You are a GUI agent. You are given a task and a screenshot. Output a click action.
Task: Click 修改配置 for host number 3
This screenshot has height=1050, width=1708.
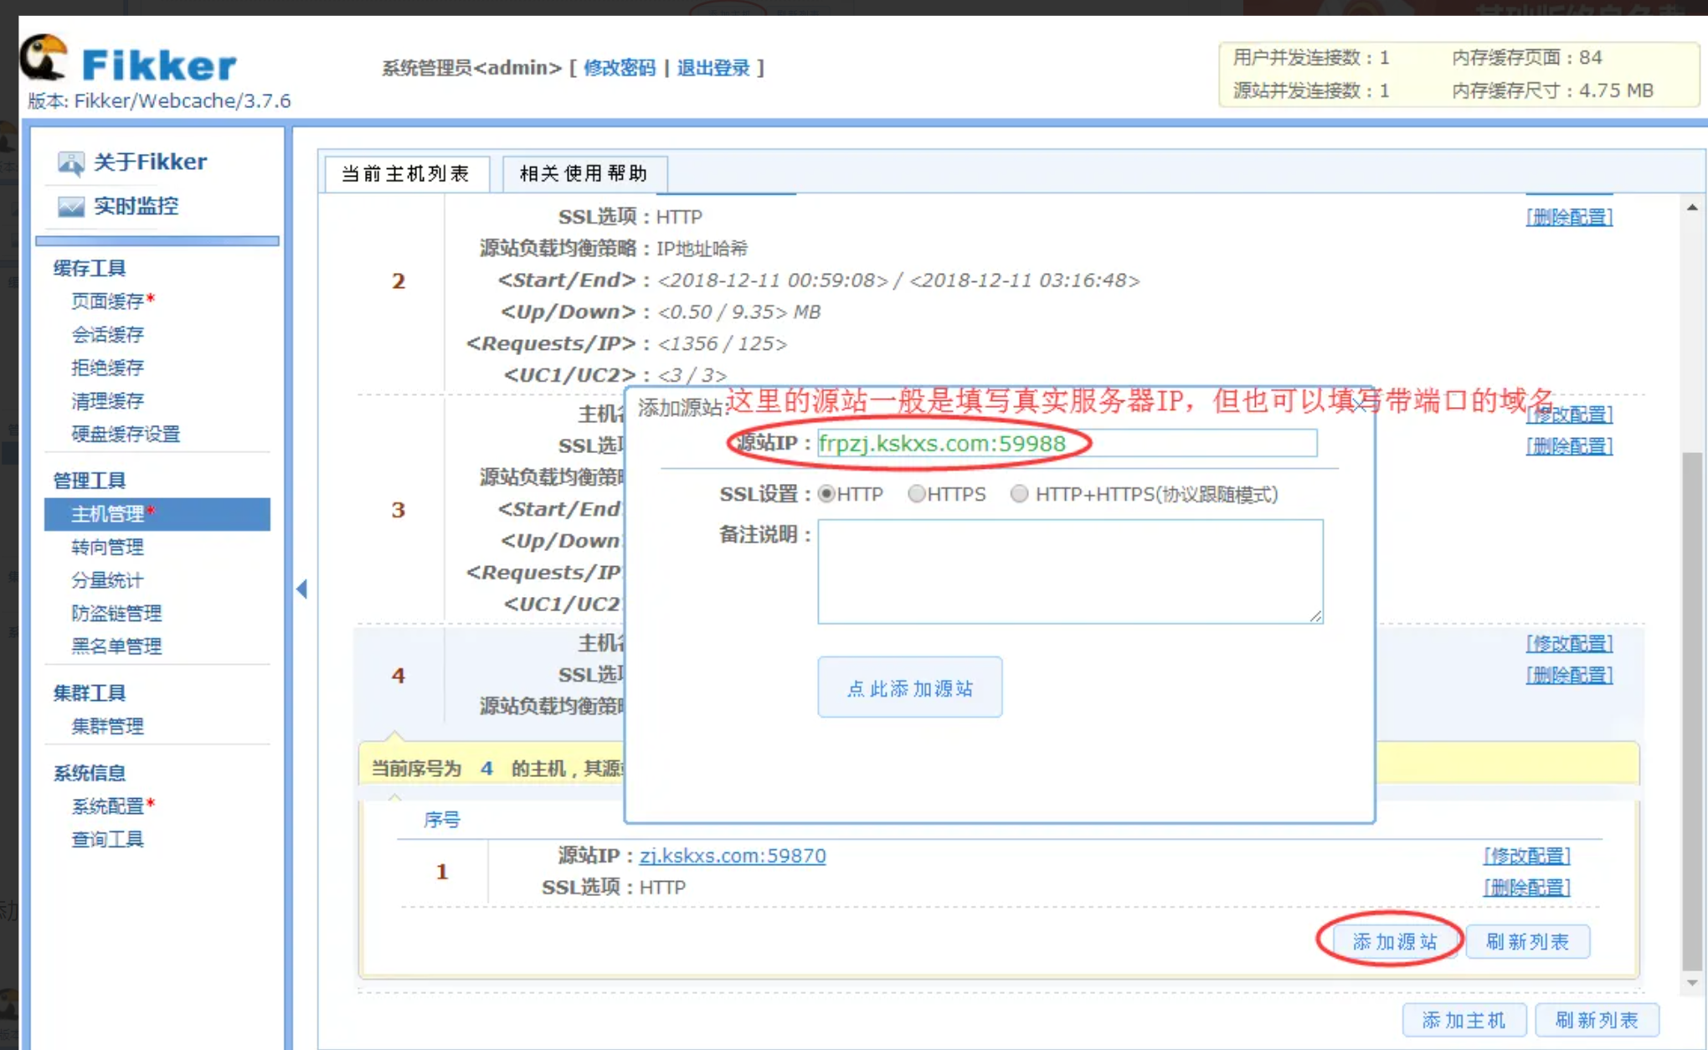point(1570,414)
